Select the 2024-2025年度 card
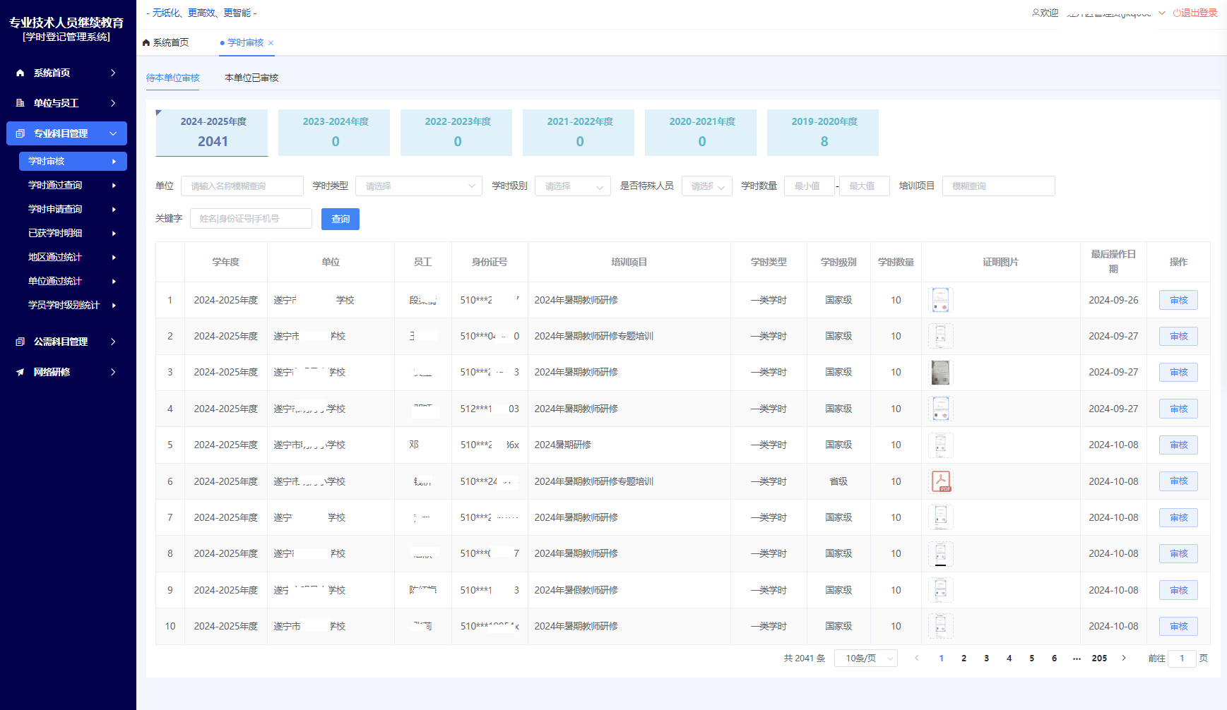This screenshot has width=1227, height=710. coord(212,133)
